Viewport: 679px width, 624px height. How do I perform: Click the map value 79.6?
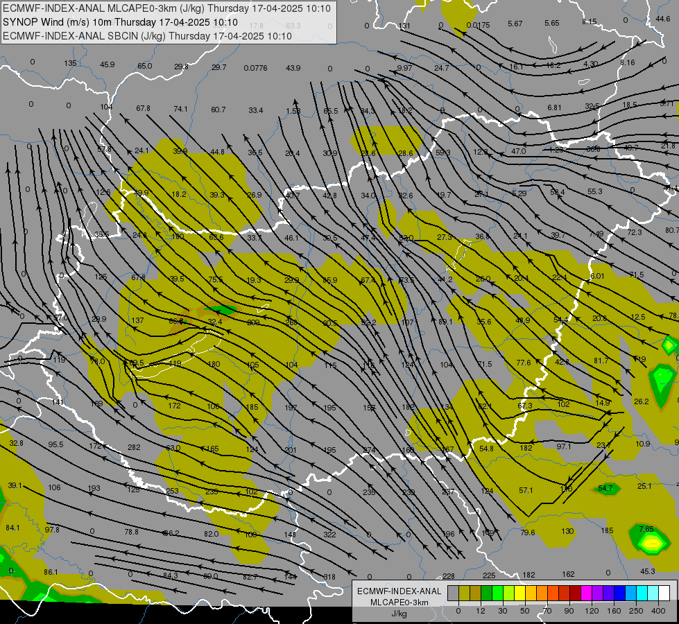[528, 532]
